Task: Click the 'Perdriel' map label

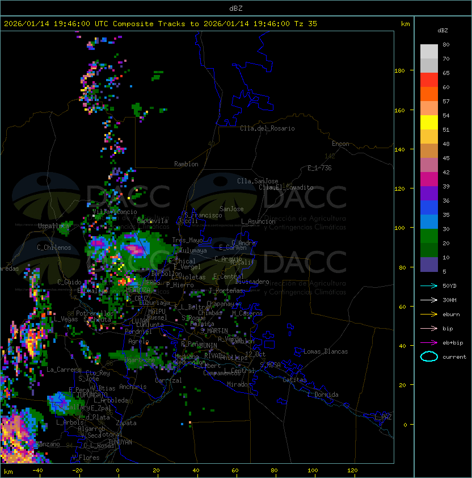Action: (138, 332)
